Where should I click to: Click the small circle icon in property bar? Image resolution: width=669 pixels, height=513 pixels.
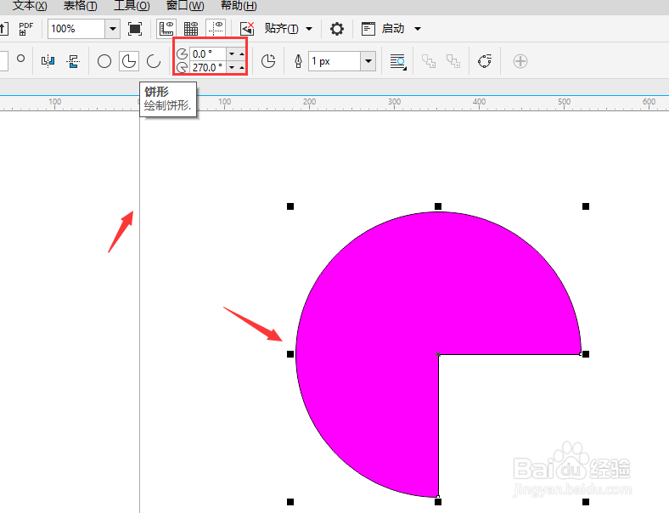[20, 59]
